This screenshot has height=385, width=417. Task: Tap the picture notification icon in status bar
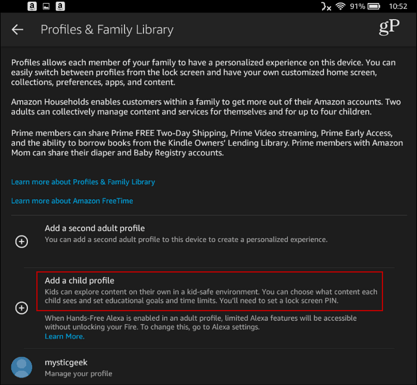[46, 7]
